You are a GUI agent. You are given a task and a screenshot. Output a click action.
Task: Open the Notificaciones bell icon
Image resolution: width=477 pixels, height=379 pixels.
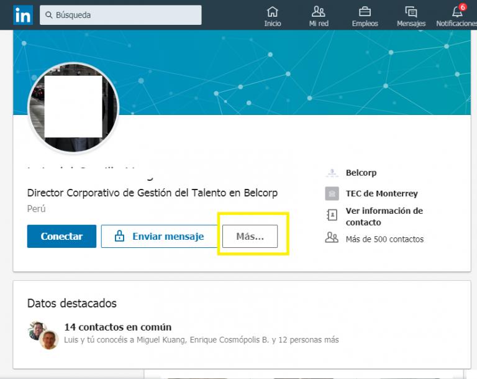(458, 11)
